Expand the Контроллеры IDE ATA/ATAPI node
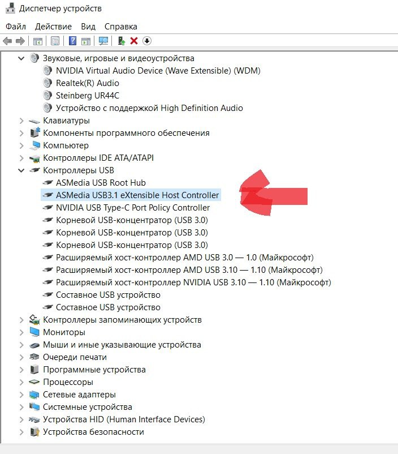 (x=21, y=158)
